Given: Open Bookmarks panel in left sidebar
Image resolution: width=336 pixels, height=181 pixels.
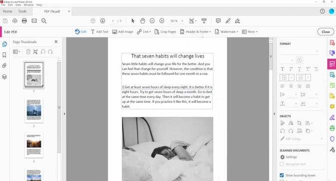Looking at the screenshot, I should point(4,55).
